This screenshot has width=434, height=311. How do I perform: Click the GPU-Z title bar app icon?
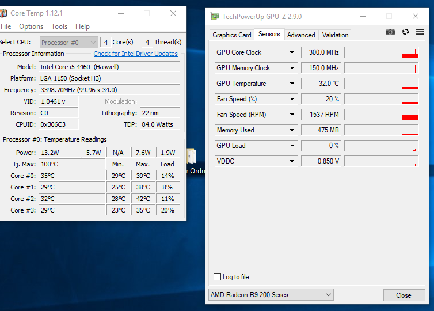coord(215,16)
